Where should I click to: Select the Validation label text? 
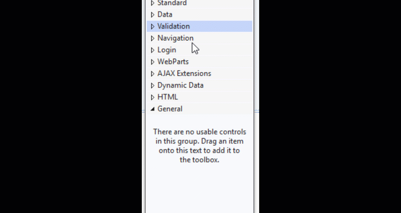(173, 26)
